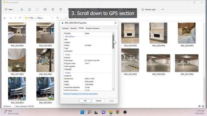Switch to large thumbnails view icon in status bar
This screenshot has height=116, width=207.
pos(203,106)
